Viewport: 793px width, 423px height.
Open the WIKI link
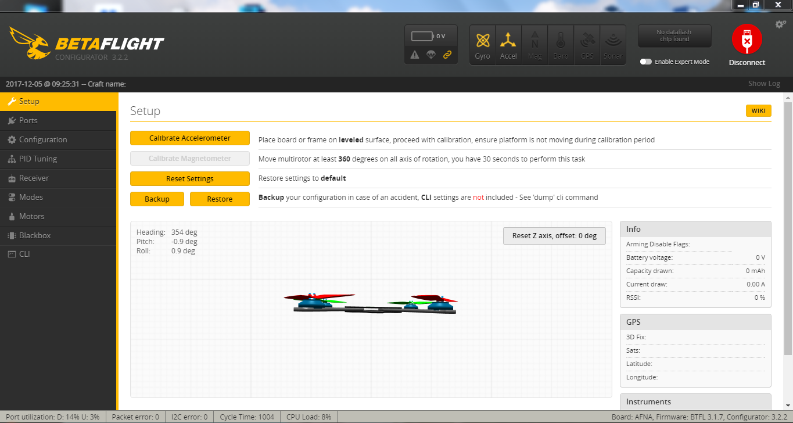(758, 111)
